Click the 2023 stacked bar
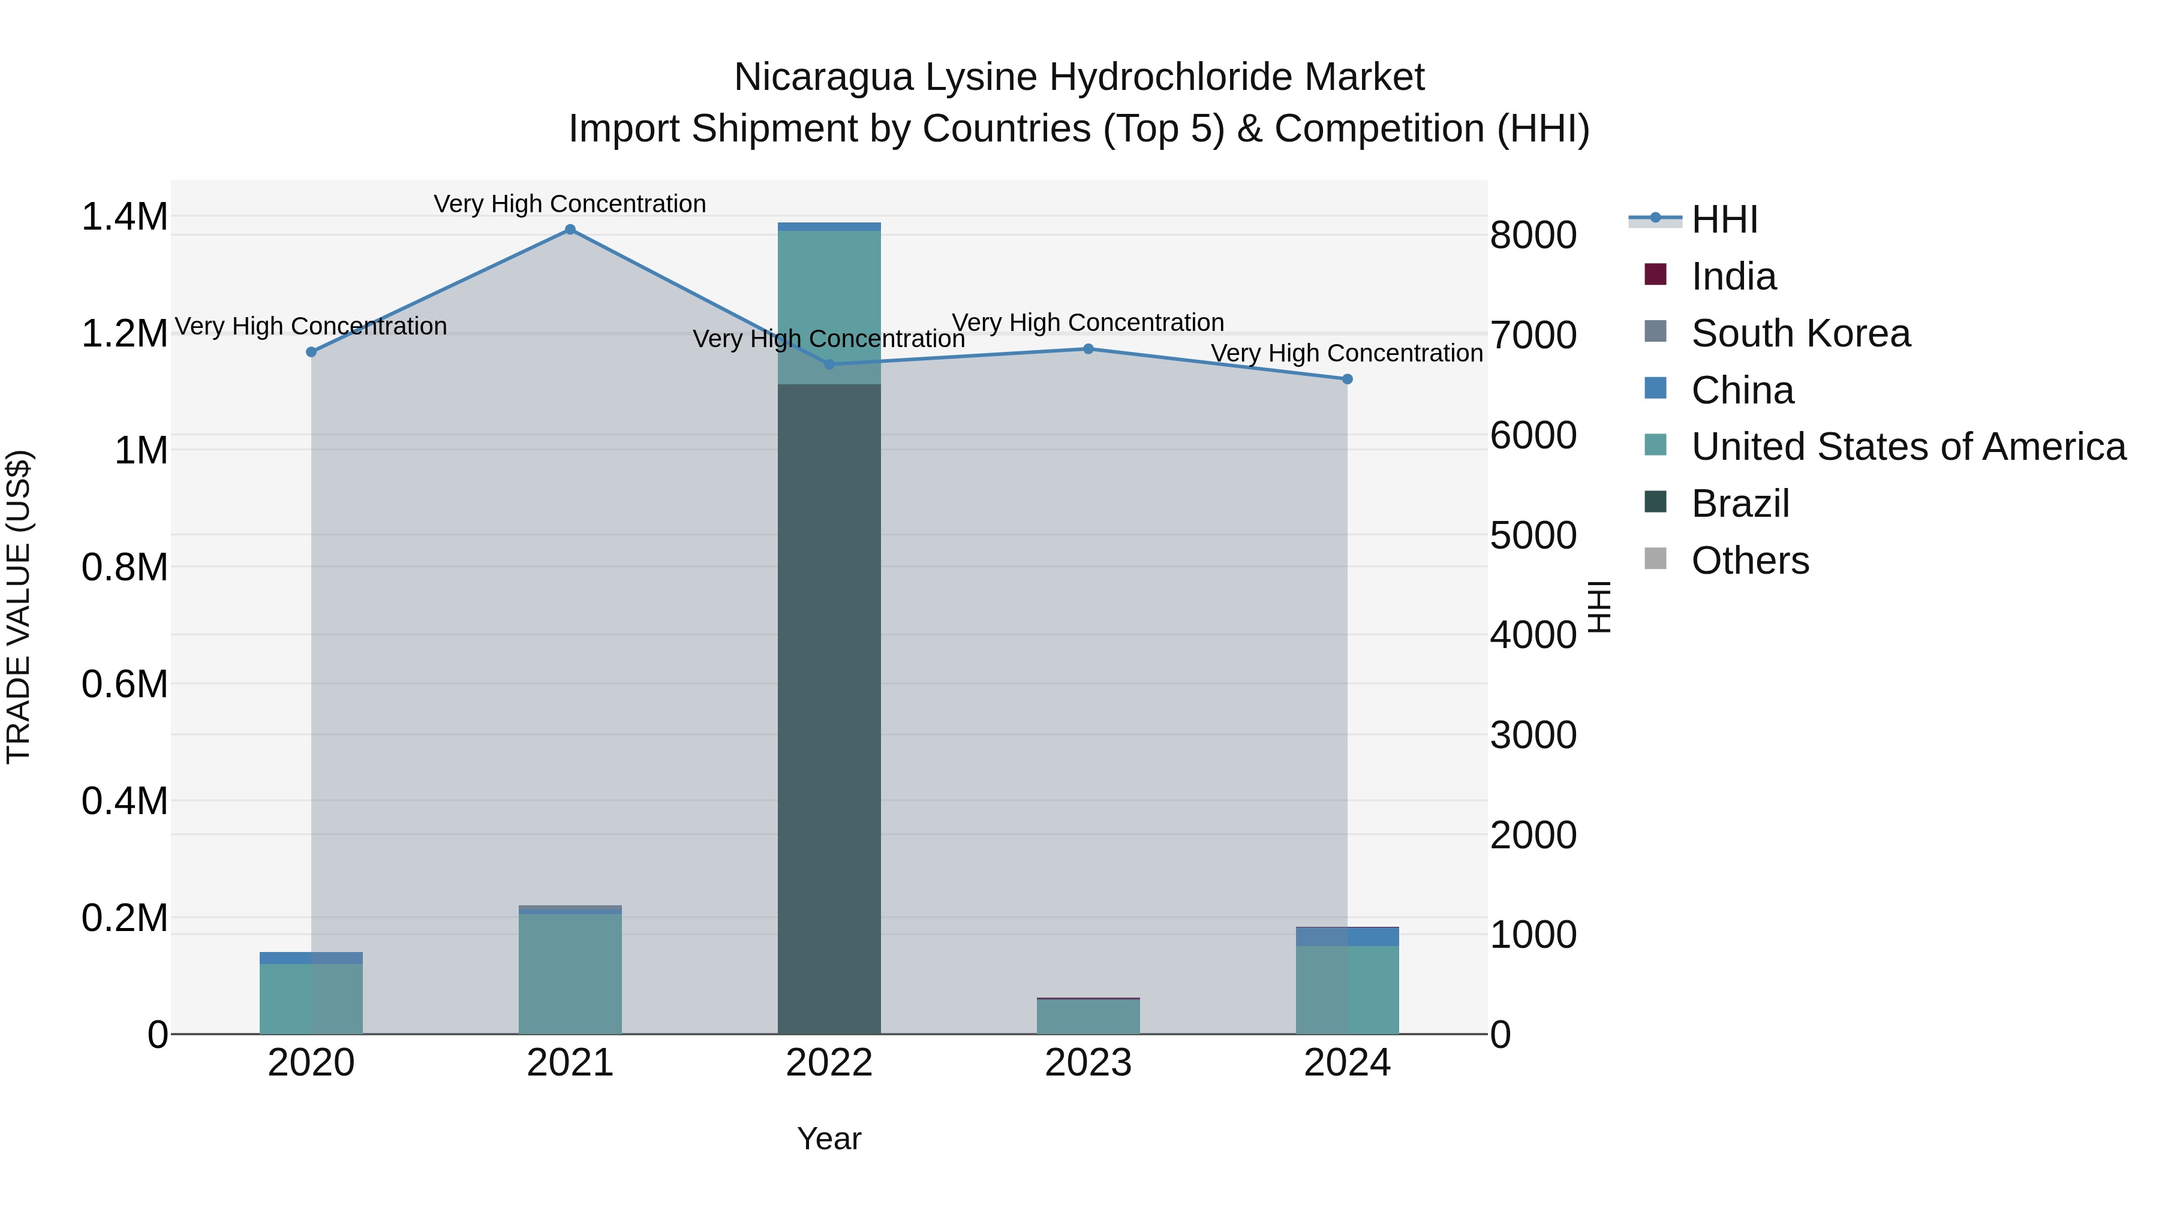The height and width of the screenshot is (1214, 2159). [1088, 1016]
